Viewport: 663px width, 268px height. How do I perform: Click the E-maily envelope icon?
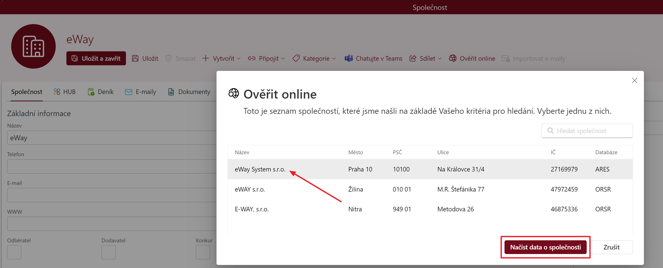click(x=128, y=92)
